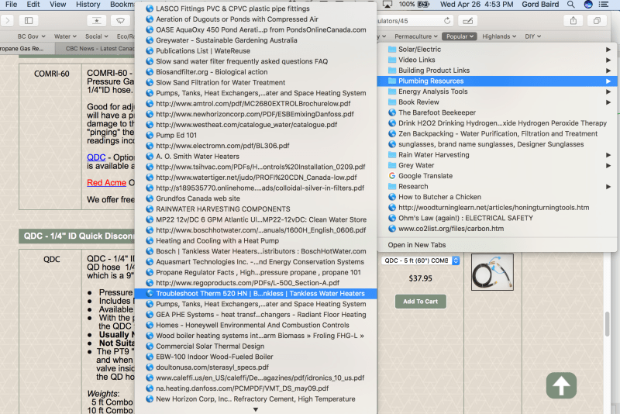Click the Share icon in Safari toolbar
The width and height of the screenshot is (620, 414).
click(573, 20)
